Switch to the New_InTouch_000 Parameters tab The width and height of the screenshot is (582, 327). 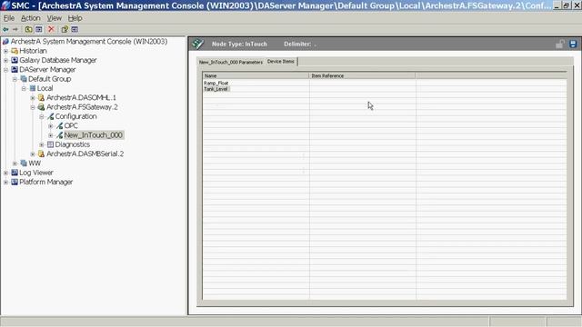point(231,62)
